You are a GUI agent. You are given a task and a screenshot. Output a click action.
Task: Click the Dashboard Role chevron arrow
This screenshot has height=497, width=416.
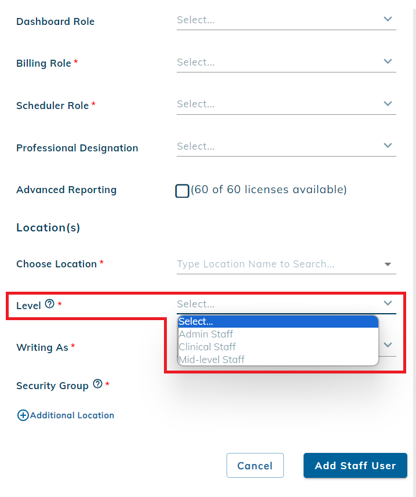click(388, 19)
